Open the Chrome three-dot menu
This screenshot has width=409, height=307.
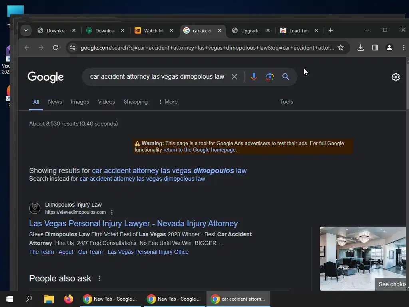click(x=403, y=48)
